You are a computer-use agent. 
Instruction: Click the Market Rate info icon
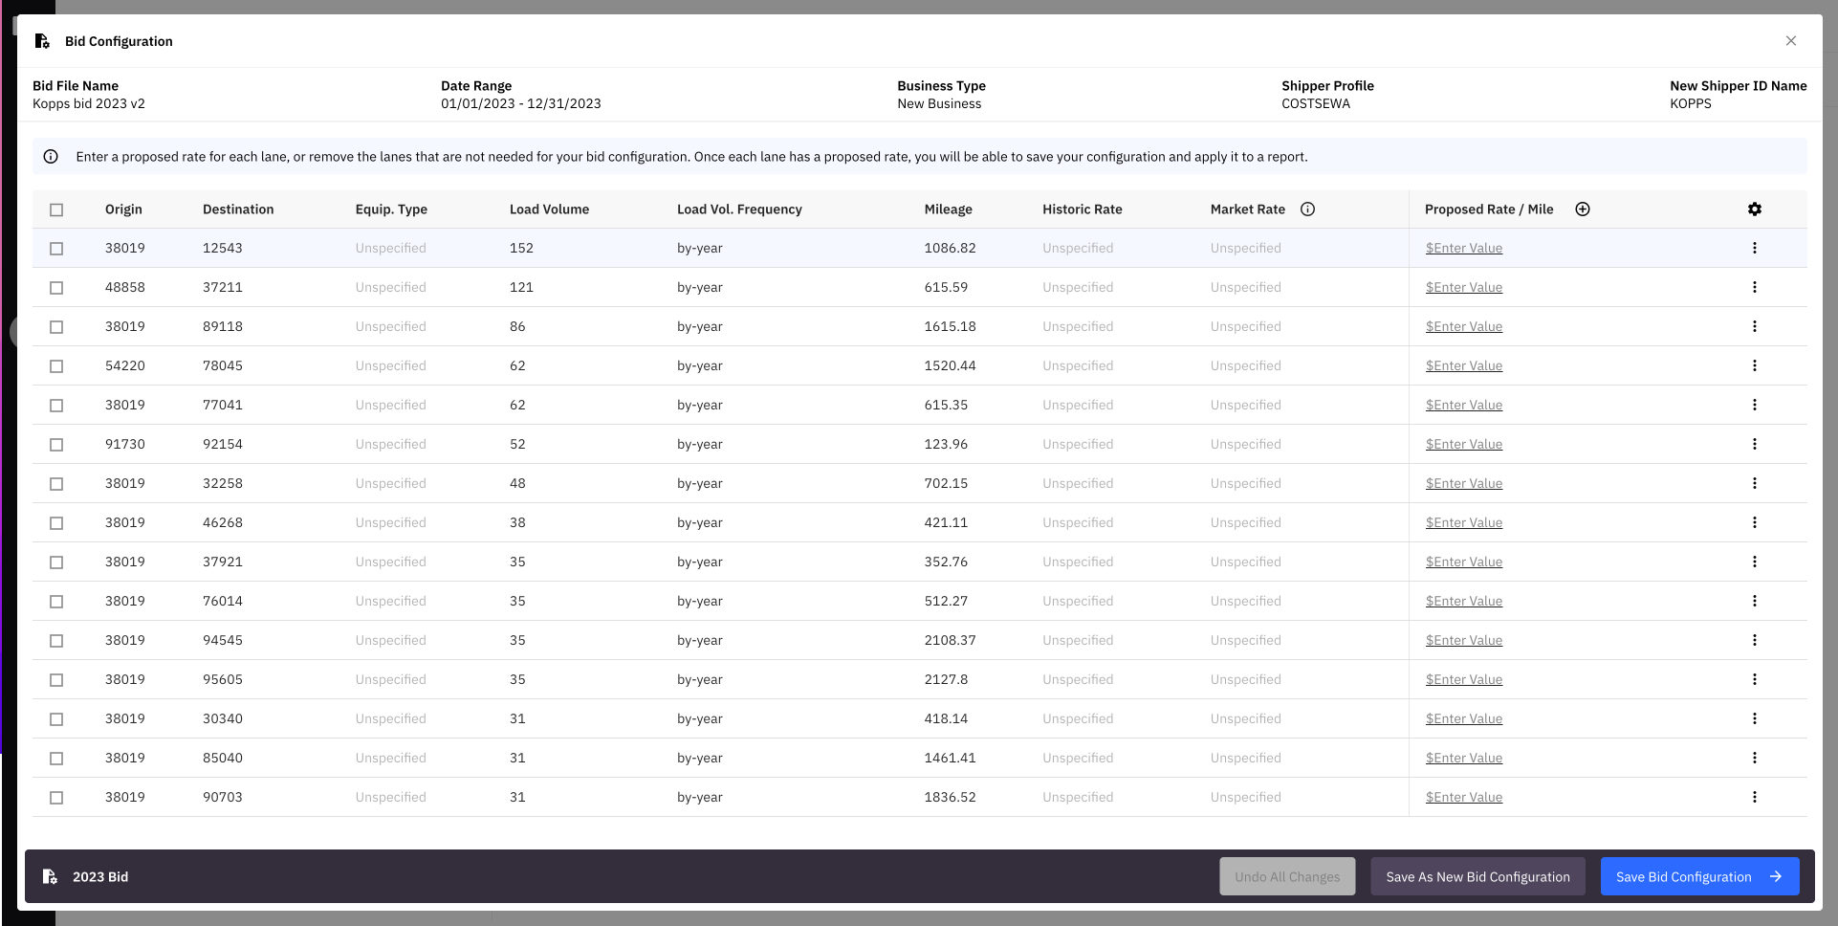click(1307, 209)
